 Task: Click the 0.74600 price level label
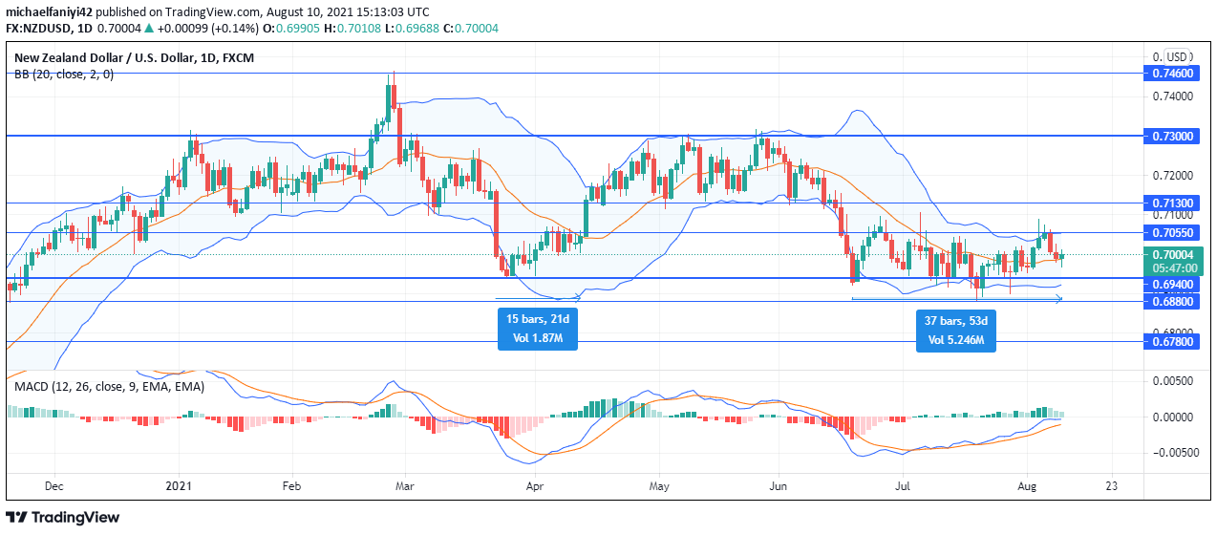click(1172, 73)
